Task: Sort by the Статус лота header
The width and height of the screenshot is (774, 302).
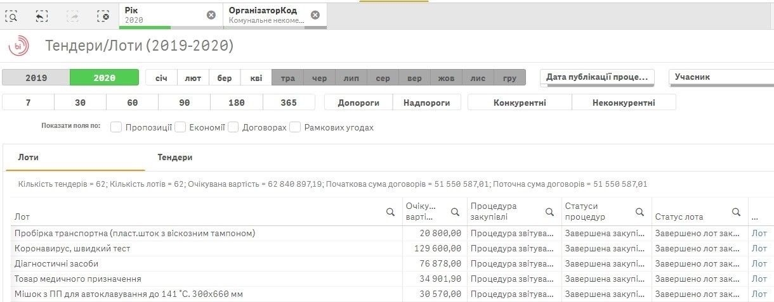Action: tap(679, 217)
